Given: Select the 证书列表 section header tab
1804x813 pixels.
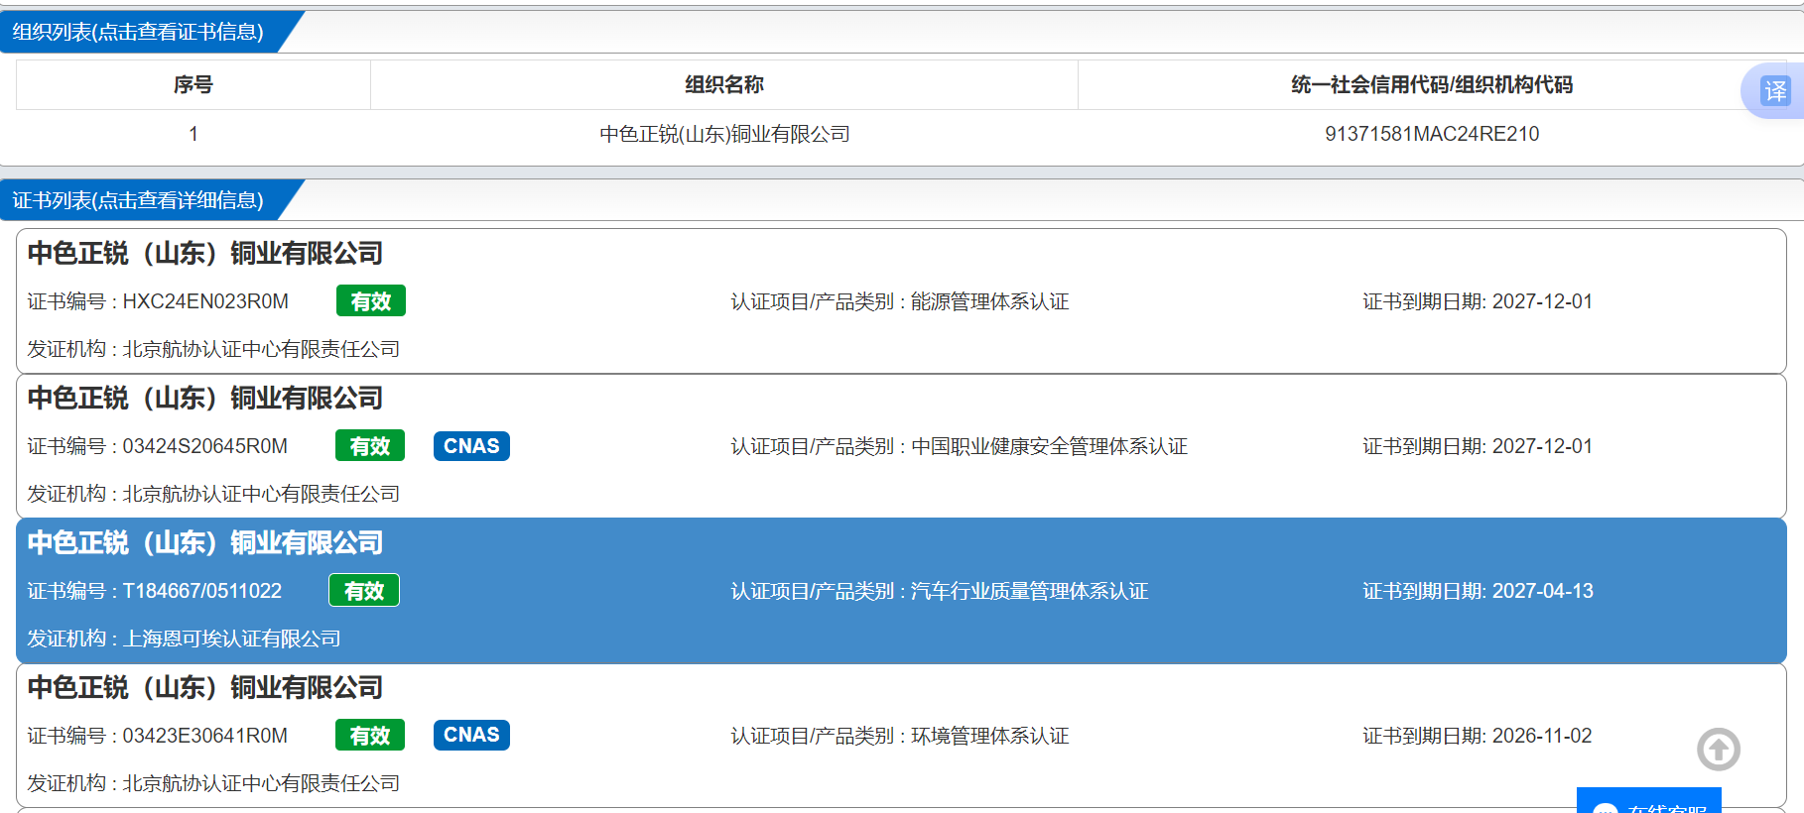Looking at the screenshot, I should tap(138, 200).
